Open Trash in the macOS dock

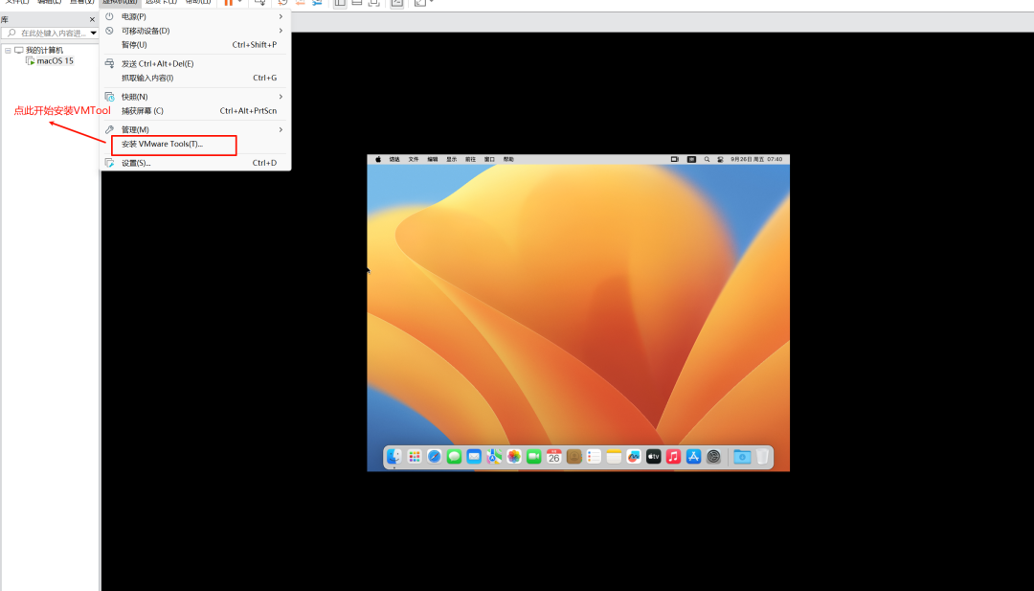762,457
